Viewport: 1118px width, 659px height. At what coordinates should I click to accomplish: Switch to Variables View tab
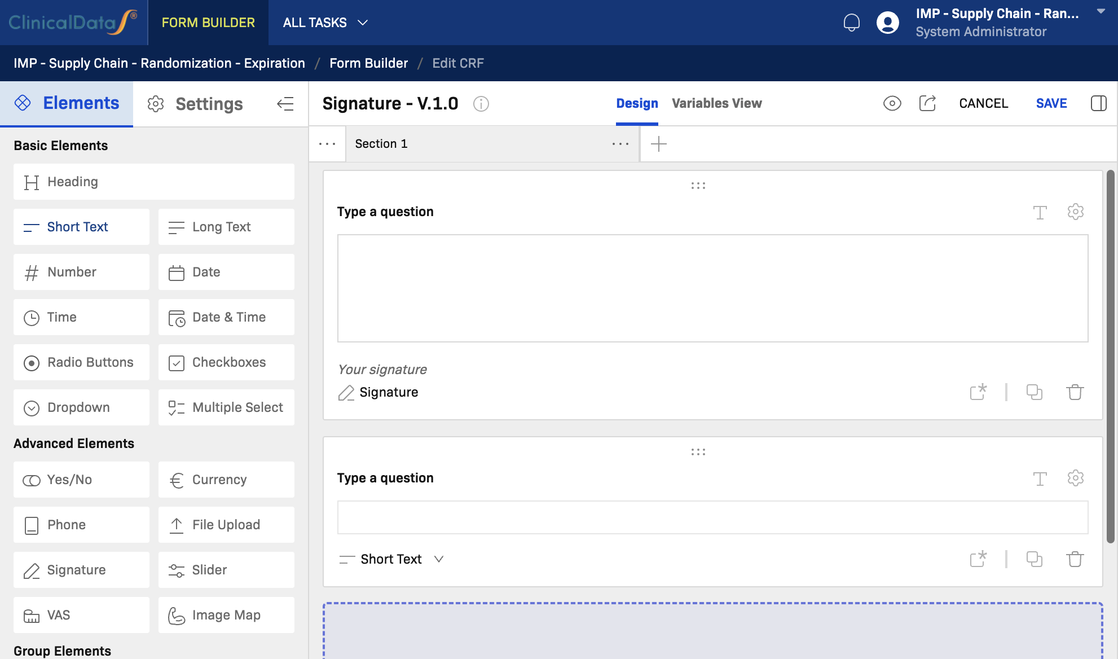click(716, 103)
